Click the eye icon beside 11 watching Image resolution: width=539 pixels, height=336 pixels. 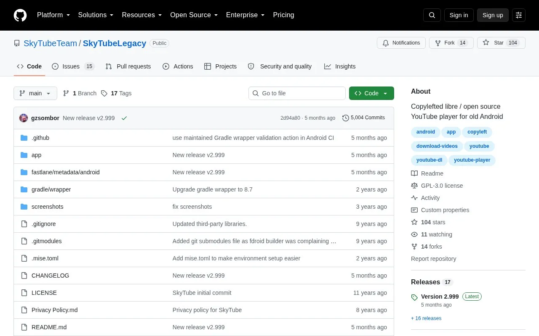coord(414,234)
